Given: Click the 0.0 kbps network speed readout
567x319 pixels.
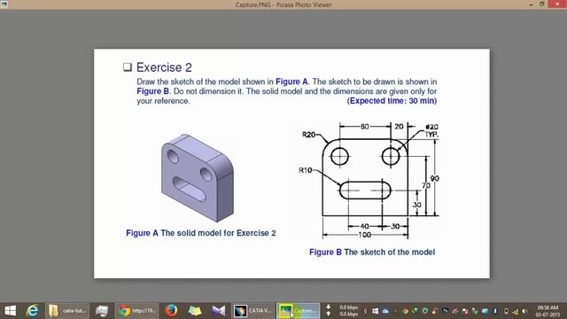Looking at the screenshot, I should click(348, 310).
